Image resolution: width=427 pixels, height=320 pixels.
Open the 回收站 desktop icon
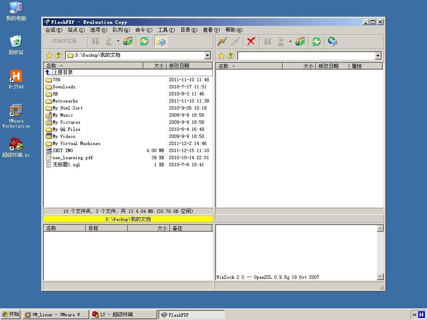tap(16, 45)
